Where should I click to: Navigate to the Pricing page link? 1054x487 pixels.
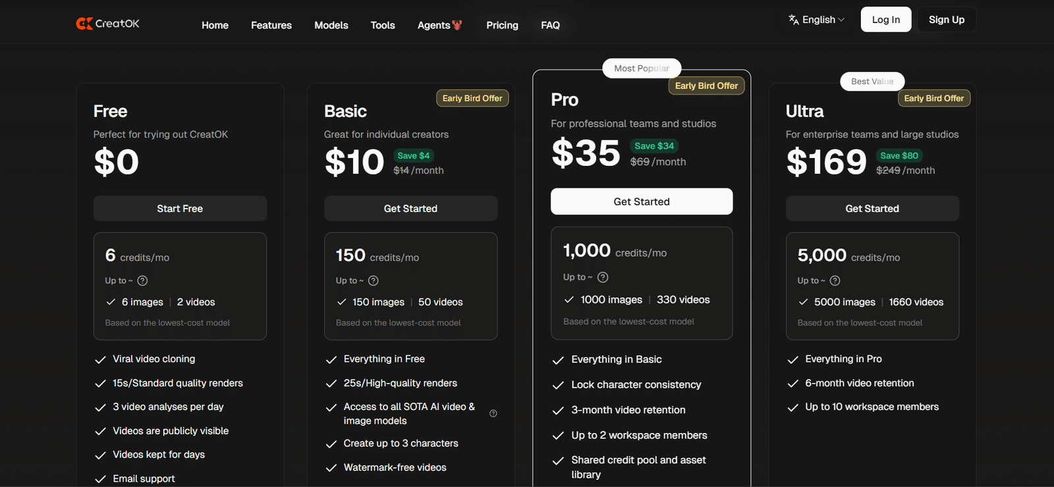click(x=502, y=25)
